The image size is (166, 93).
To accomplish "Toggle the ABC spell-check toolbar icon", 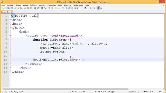I will point(98,8).
